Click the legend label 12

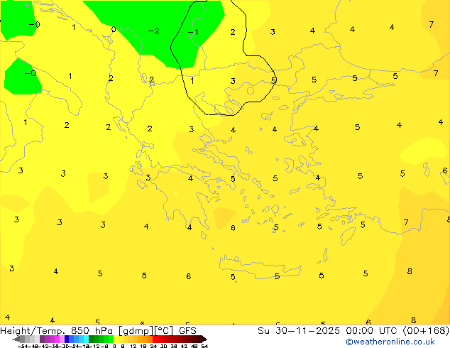pos(133,347)
